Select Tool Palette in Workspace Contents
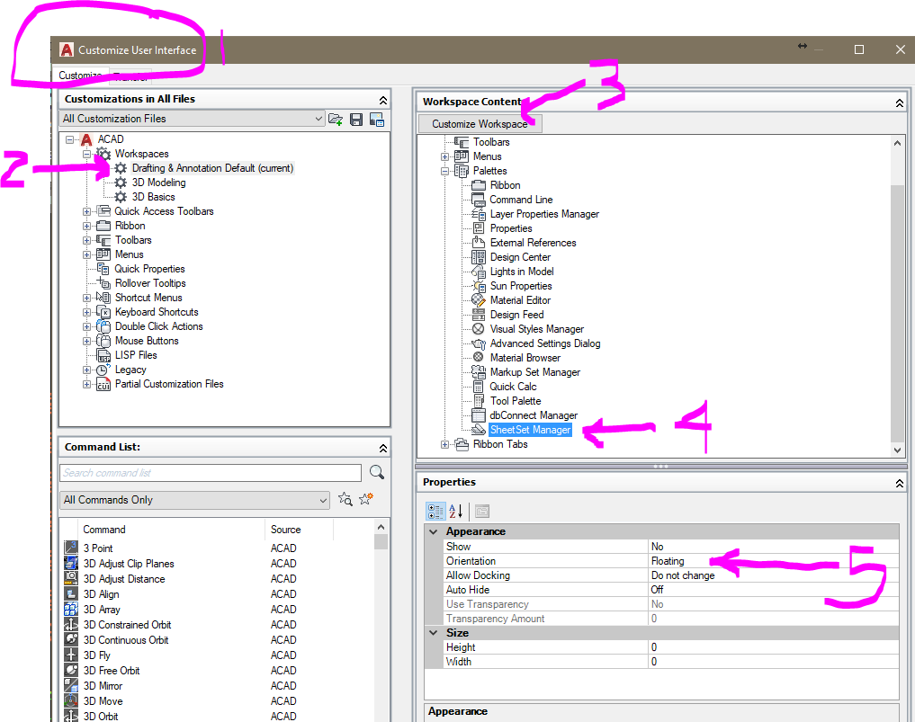The height and width of the screenshot is (722, 915). 516,401
